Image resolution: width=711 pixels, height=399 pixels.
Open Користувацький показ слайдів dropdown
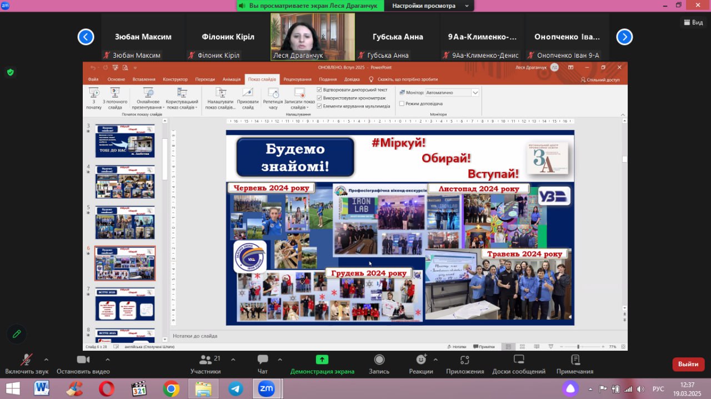(182, 98)
